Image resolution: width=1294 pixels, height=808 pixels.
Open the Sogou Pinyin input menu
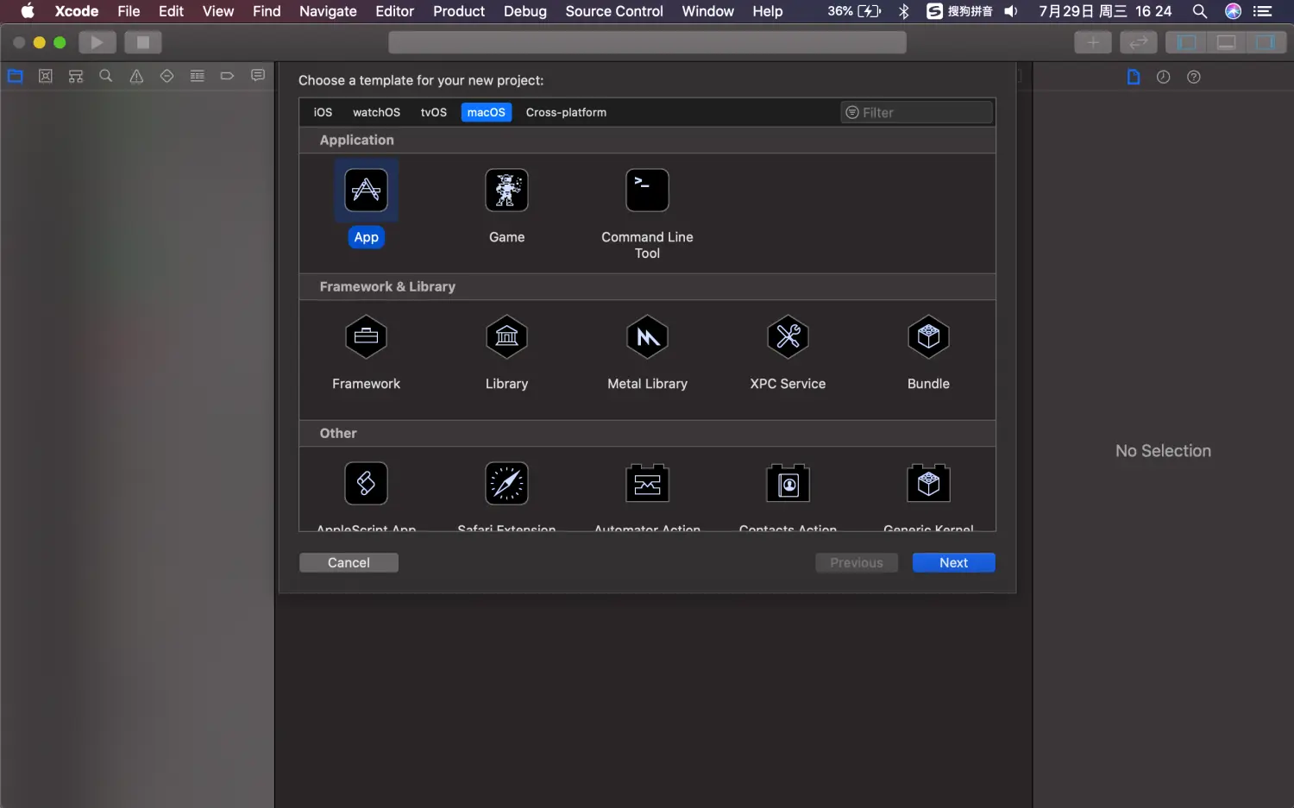pos(958,11)
